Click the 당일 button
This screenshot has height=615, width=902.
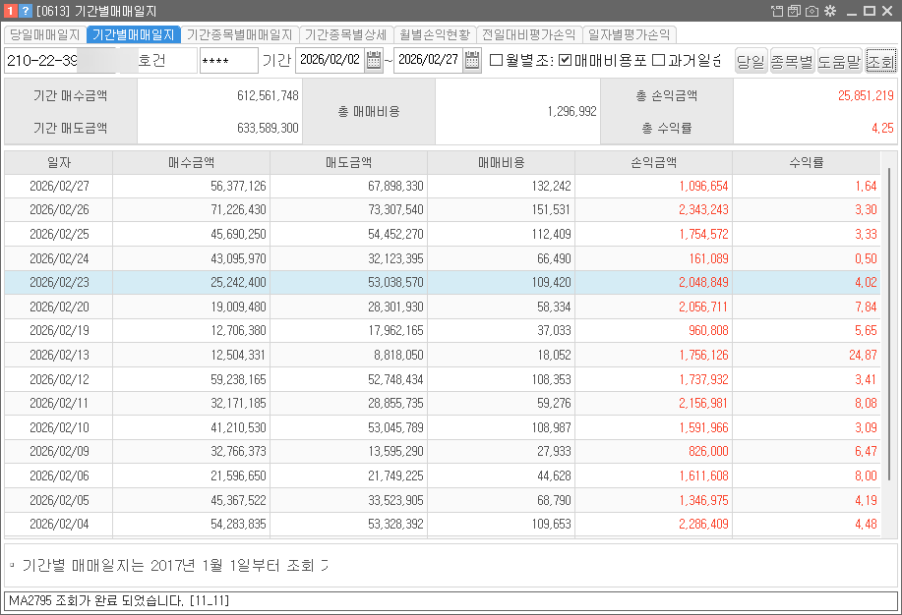pos(750,61)
